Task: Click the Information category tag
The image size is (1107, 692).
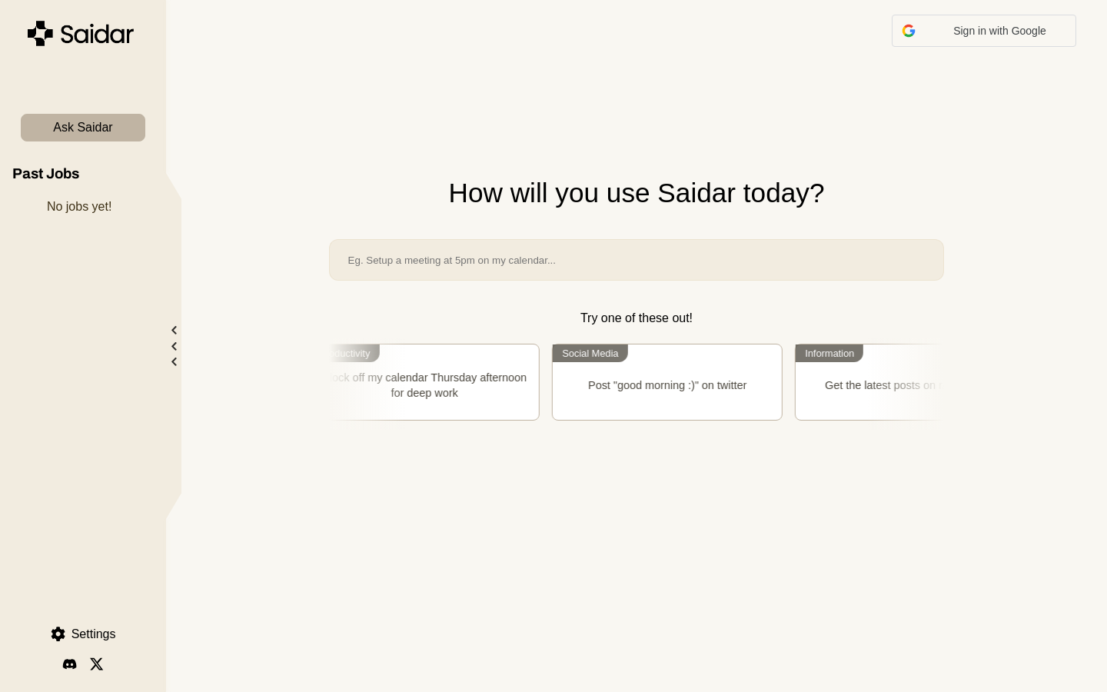Action: click(x=829, y=354)
